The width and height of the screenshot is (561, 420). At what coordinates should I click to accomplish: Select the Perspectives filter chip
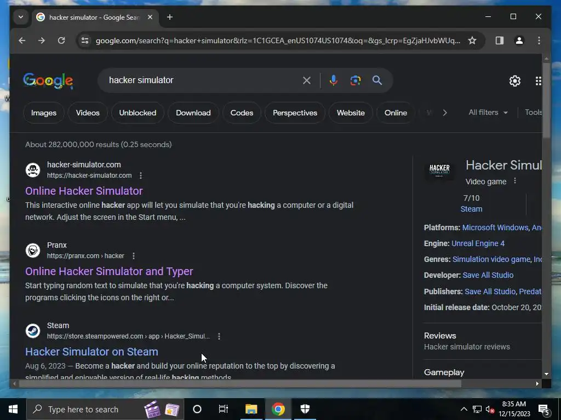(x=295, y=113)
